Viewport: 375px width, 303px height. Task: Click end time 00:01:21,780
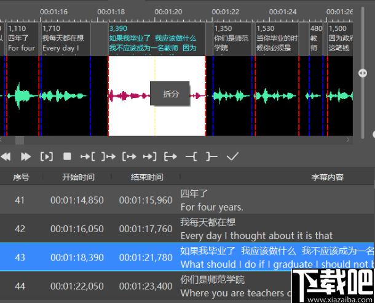(146, 257)
